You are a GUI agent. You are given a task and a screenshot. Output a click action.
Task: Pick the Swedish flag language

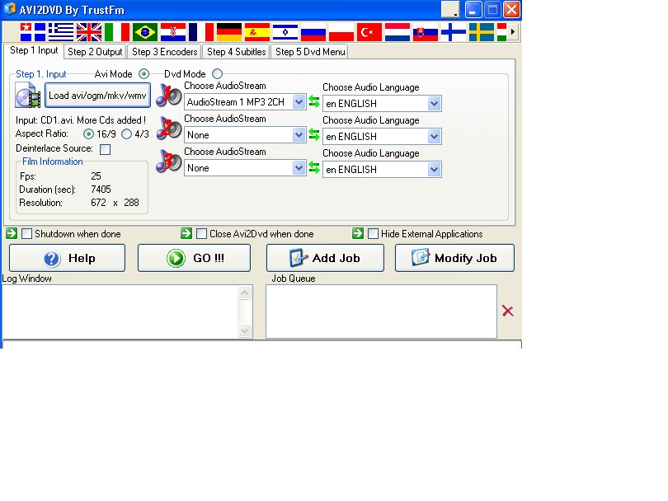point(482,32)
